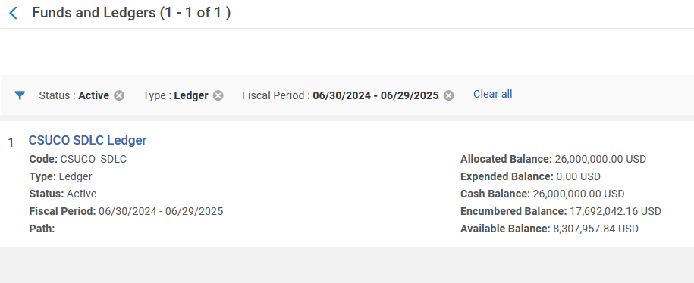
Task: Click the ledger's Fiscal Period detail line
Action: tap(126, 211)
